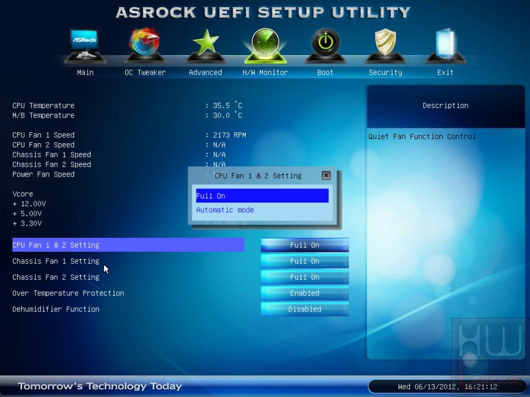
Task: Click the CPU Fan 1 Speed label
Action: (x=43, y=135)
